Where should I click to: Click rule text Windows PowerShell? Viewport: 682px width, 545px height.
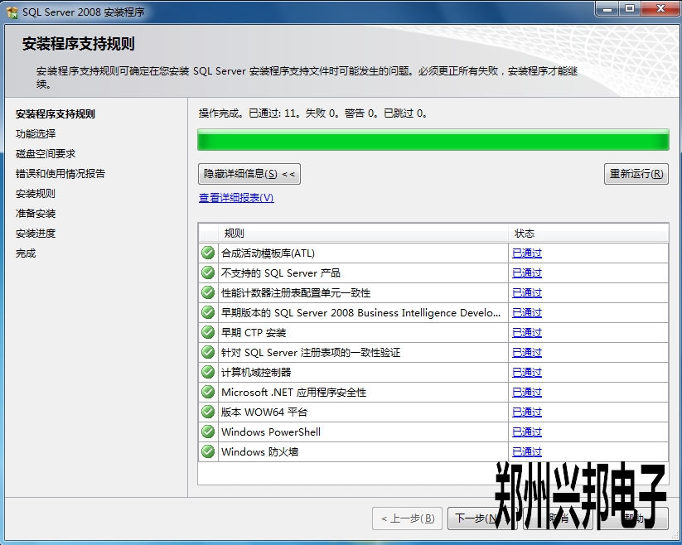point(271,432)
